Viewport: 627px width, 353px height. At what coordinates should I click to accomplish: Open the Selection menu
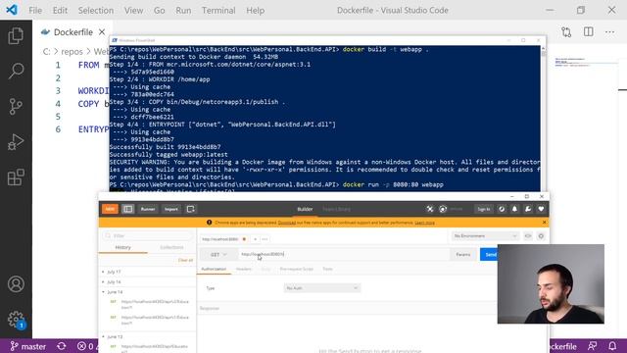[x=96, y=11]
